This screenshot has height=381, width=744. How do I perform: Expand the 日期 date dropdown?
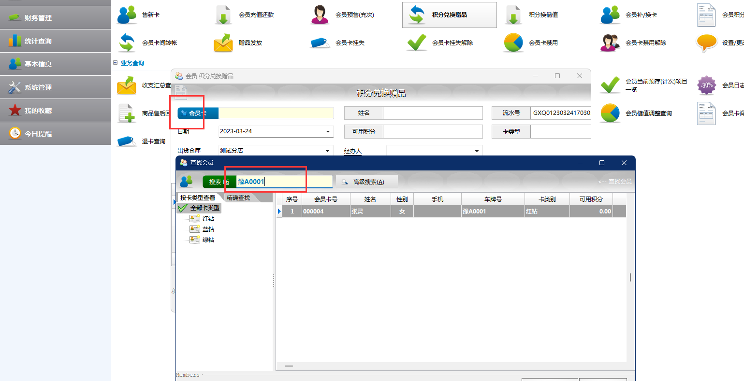tap(328, 131)
